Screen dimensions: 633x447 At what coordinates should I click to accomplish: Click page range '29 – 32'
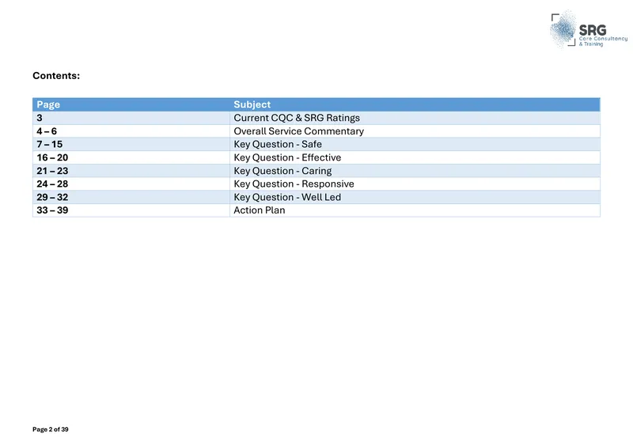coord(52,197)
